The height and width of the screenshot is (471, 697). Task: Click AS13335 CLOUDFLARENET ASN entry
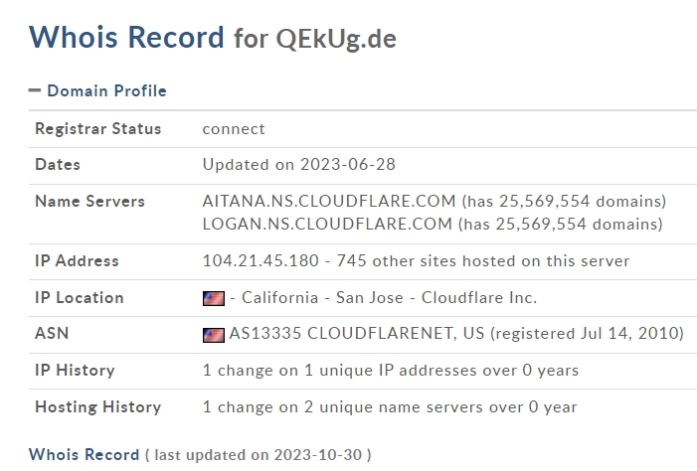click(x=357, y=333)
